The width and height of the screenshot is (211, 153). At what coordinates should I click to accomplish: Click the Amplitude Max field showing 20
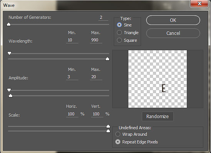(96, 77)
